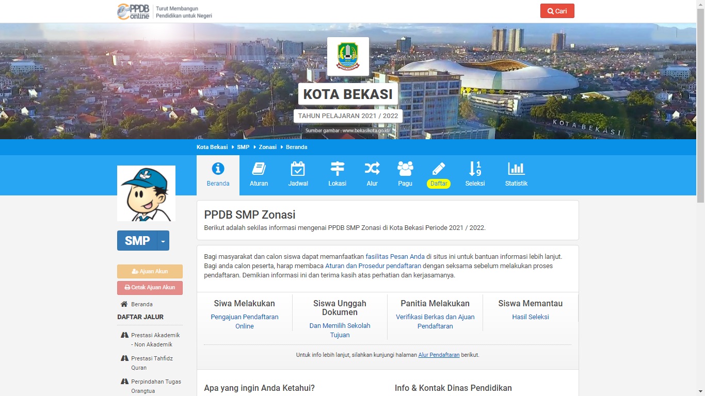Open the Statistik bar chart icon

coord(516,169)
